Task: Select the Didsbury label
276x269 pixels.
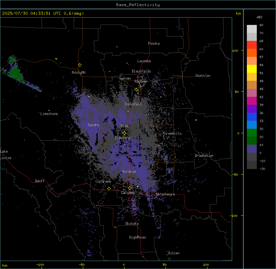Action: pos(123,138)
